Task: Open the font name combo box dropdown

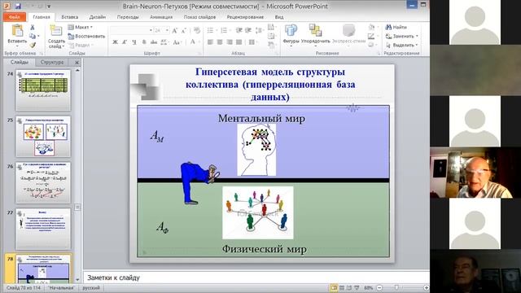Action: coord(151,31)
